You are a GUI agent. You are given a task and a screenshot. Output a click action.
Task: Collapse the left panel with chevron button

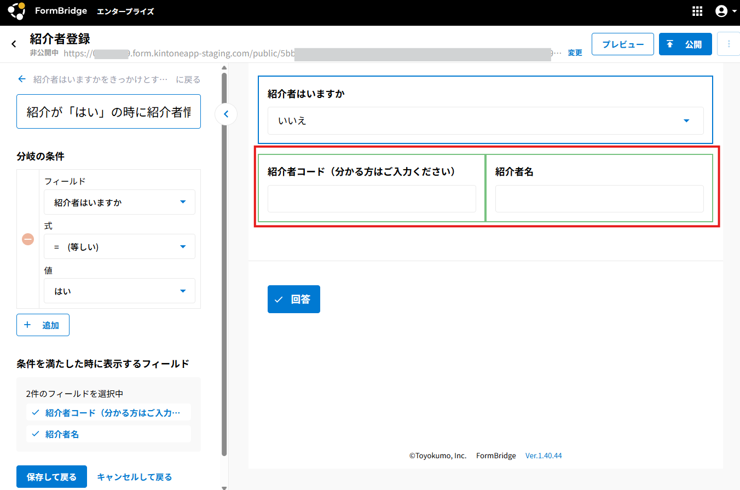(226, 115)
